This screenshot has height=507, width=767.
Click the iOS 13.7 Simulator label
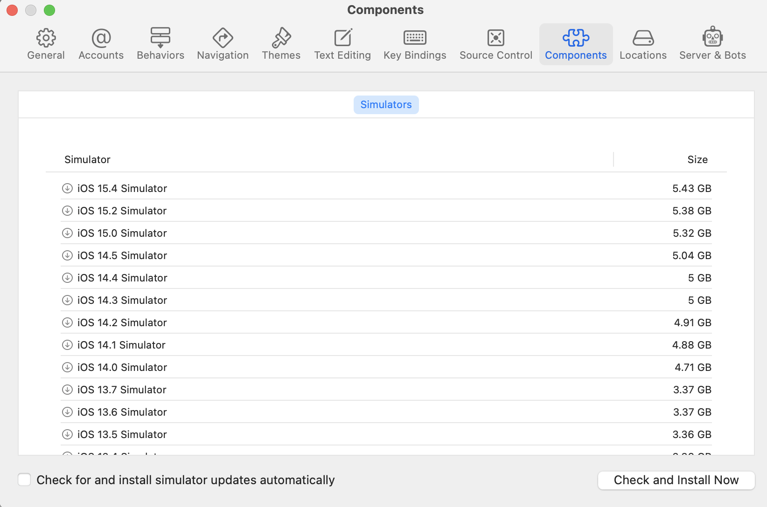(x=122, y=390)
